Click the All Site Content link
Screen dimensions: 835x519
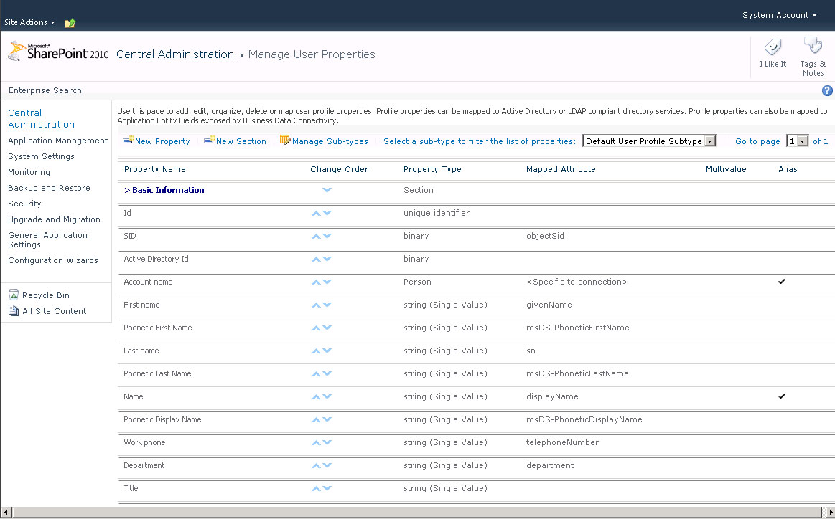[x=55, y=311]
